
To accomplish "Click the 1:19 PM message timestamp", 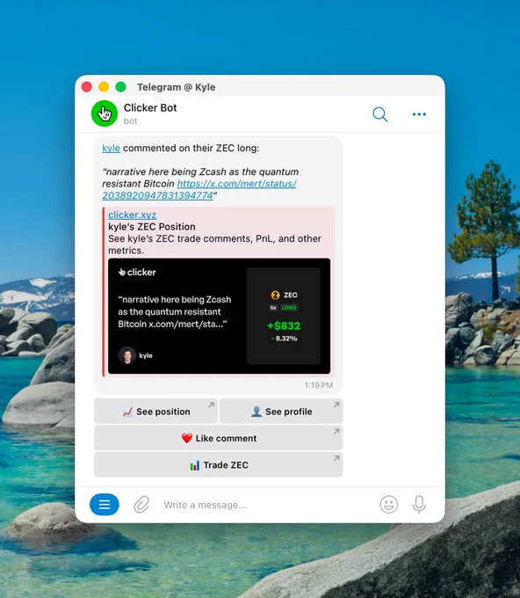I will (x=319, y=385).
